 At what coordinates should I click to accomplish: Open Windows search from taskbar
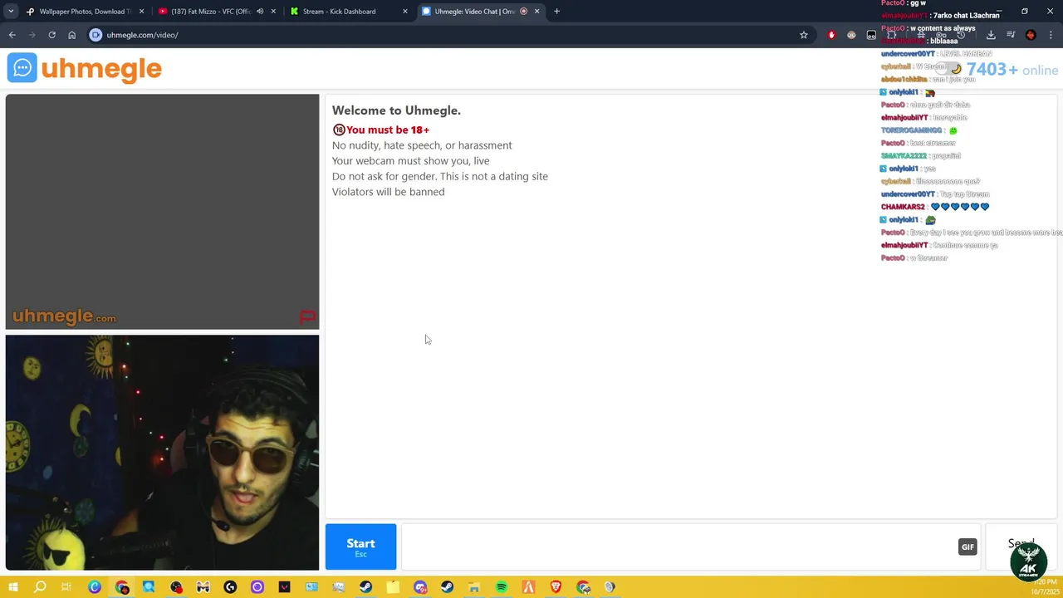tap(40, 587)
